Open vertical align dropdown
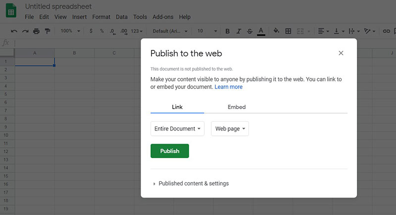 (x=339, y=31)
